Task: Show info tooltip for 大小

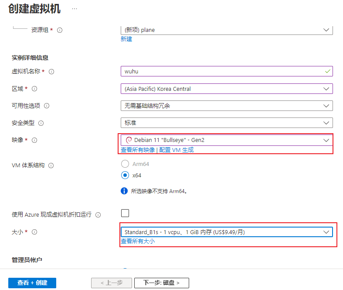Action: 34,232
